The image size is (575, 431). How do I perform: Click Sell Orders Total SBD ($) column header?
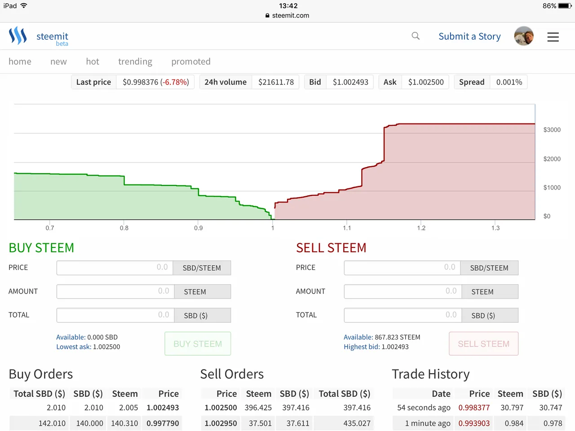click(345, 394)
